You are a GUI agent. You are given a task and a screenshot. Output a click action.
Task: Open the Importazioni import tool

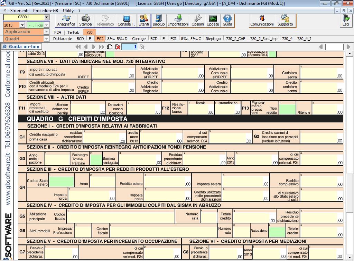(x=178, y=21)
